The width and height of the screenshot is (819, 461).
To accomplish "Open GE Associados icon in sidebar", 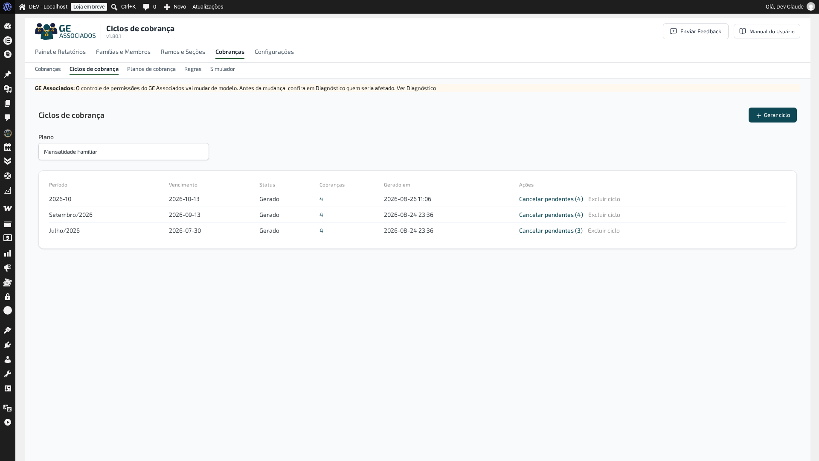I will pos(8,133).
